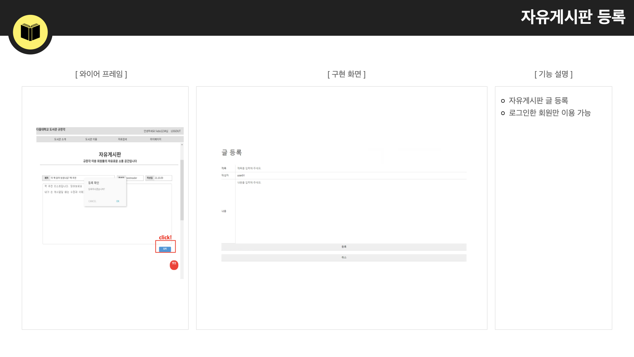Focus the 내용 content text area
Image resolution: width=634 pixels, height=357 pixels.
pyautogui.click(x=351, y=211)
